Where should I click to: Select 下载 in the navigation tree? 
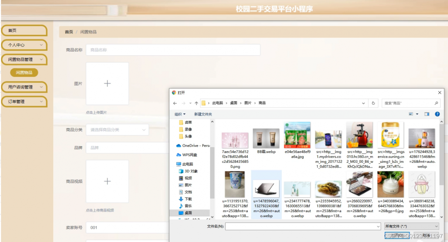point(185,199)
